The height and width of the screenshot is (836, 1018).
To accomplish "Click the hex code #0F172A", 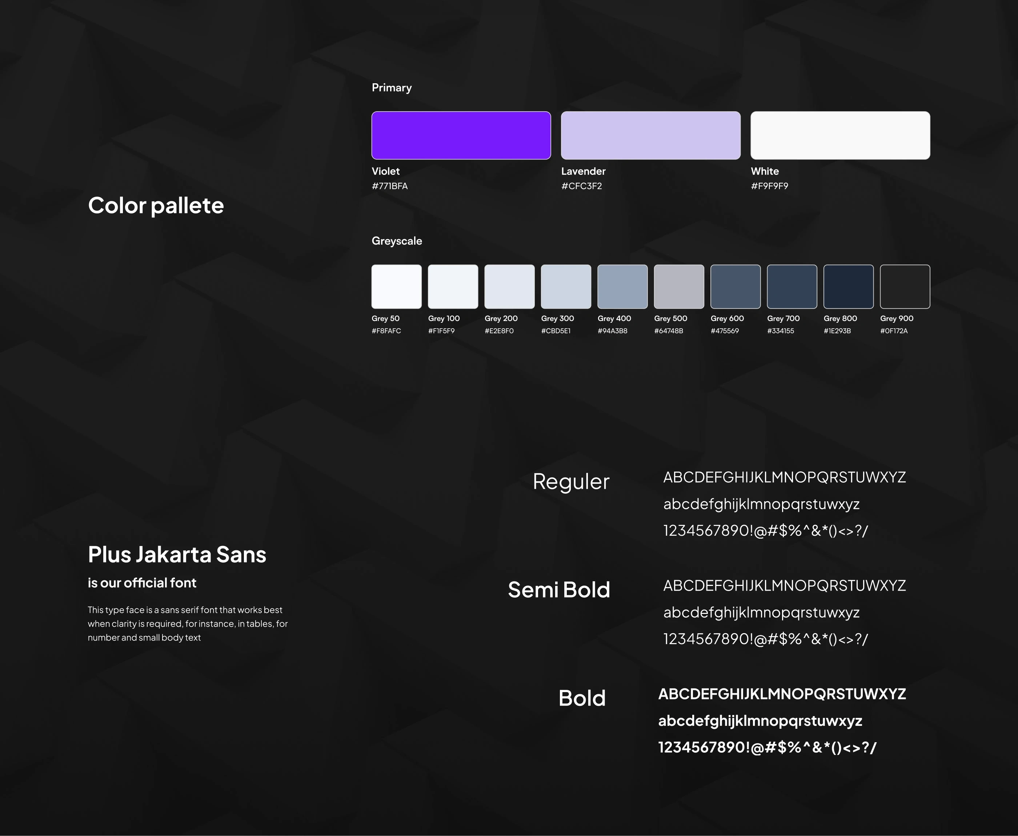I will tap(894, 331).
